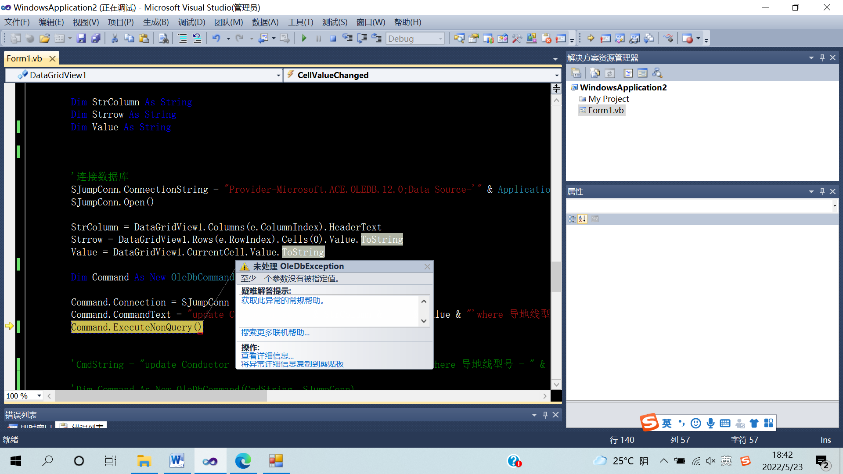Open the 调试(D) menu
The image size is (843, 474).
191,22
